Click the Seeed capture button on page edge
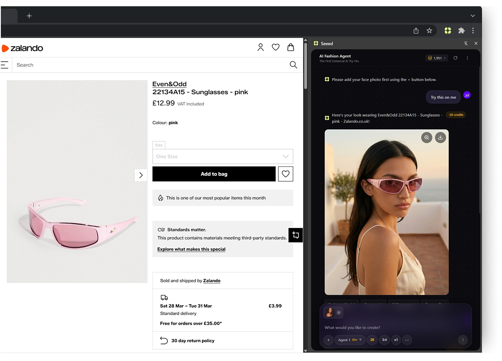502x361 pixels. click(295, 235)
